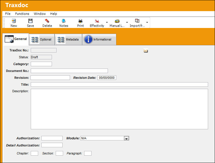215x163 pixels.
Task: Click the Document No. input field
Action: pos(69,71)
